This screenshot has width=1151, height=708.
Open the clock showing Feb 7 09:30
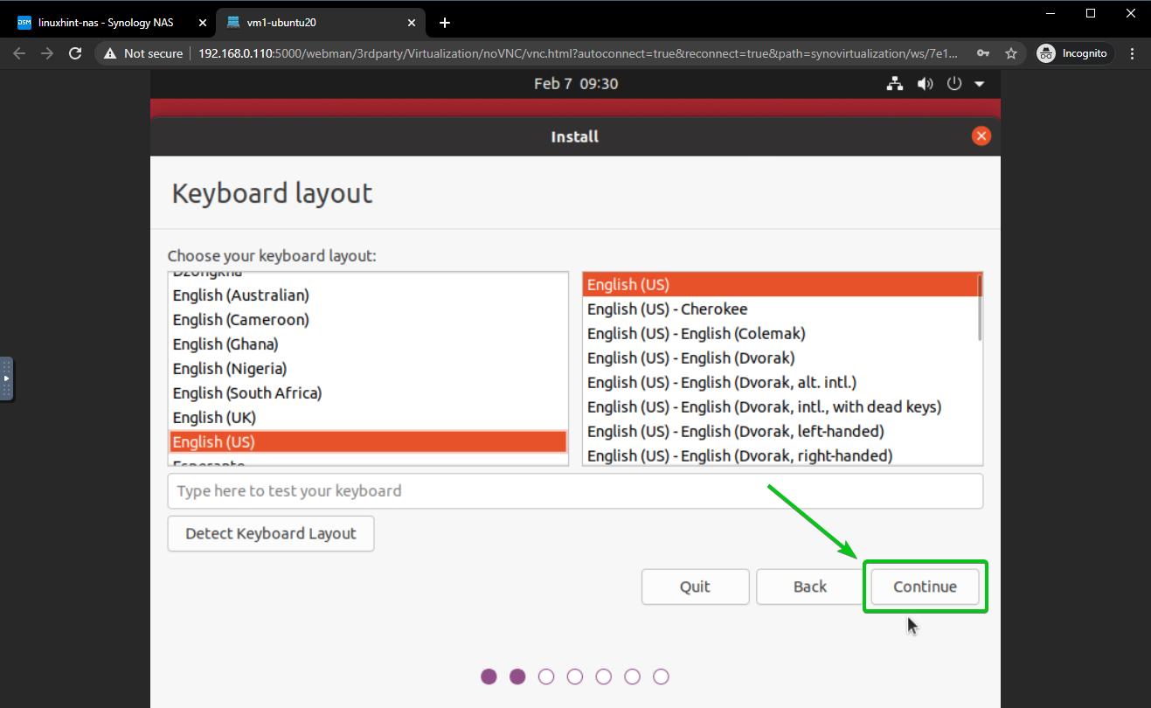576,84
